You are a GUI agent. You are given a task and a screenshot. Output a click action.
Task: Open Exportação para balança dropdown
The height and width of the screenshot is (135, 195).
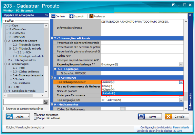[181, 64]
